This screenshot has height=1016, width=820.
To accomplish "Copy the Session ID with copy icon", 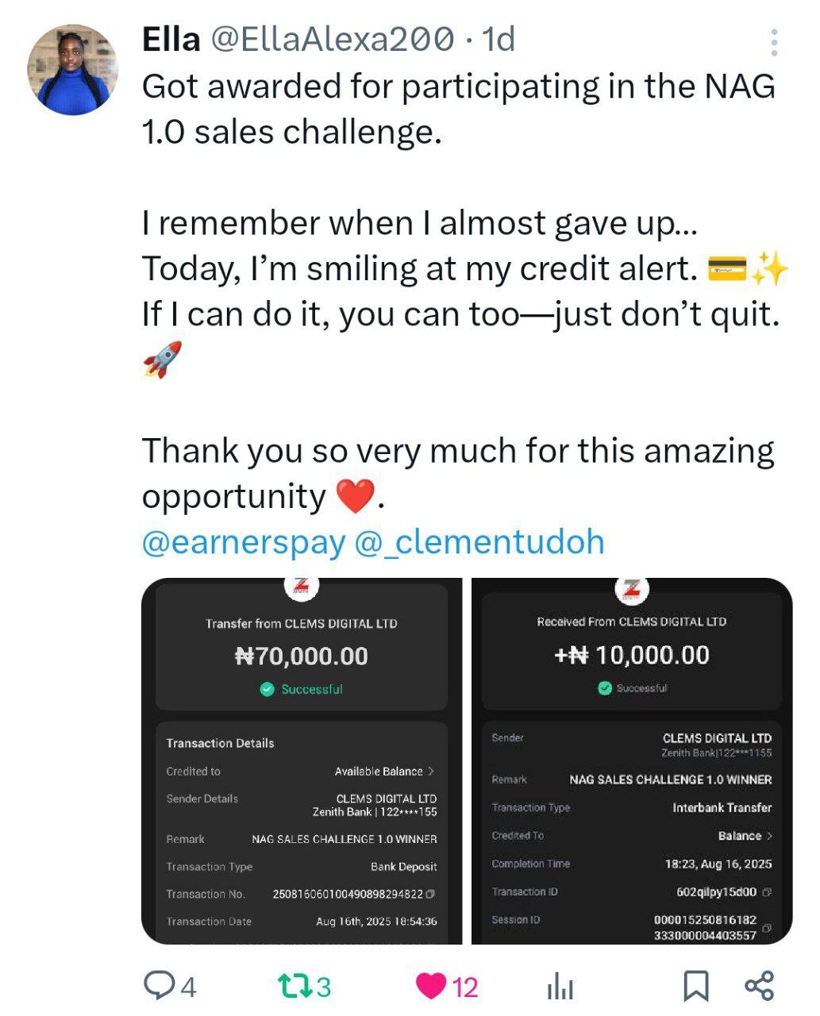I will click(766, 928).
